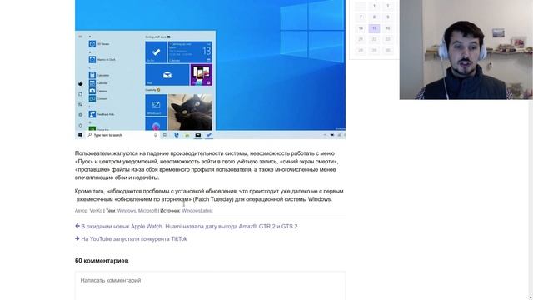Select day 7 in the calendar
The width and height of the screenshot is (533, 300).
(361, 17)
